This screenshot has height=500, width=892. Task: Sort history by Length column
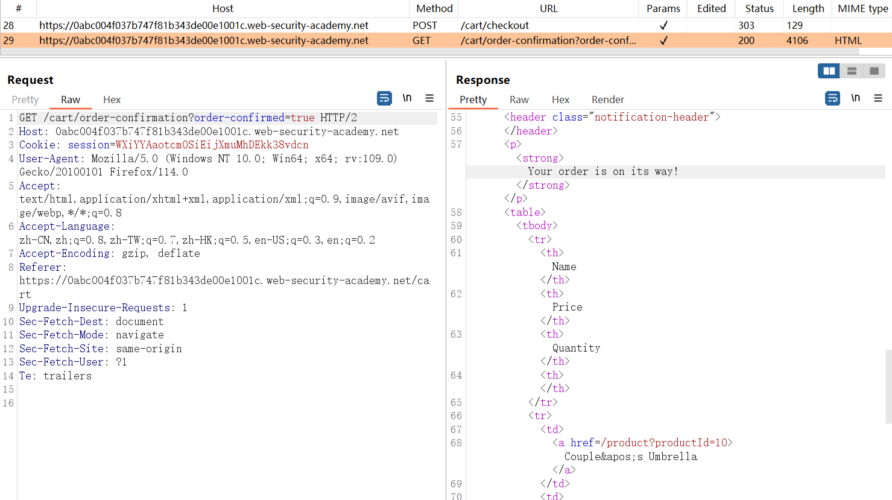(x=808, y=8)
